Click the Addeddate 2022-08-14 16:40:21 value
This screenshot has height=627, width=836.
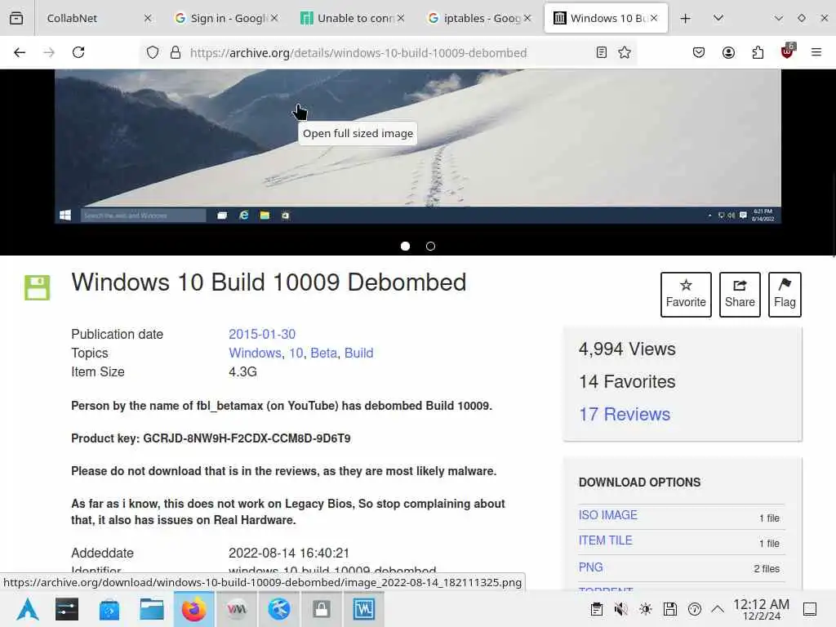click(x=288, y=553)
